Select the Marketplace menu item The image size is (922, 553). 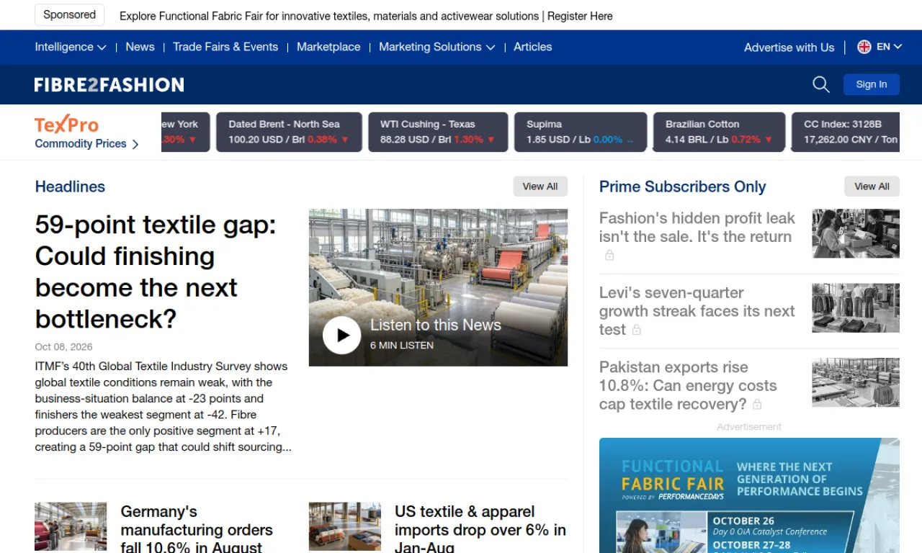click(x=328, y=47)
